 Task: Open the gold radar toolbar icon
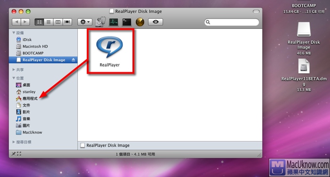140,22
